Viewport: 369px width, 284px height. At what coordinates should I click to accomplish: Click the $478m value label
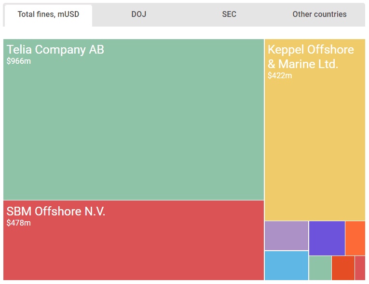click(x=19, y=223)
